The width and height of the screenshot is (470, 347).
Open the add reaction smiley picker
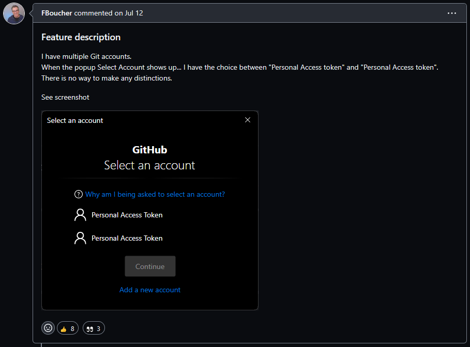coord(48,328)
